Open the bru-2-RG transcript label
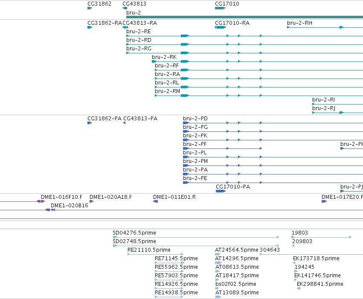This screenshot has width=363, height=299. [x=139, y=48]
